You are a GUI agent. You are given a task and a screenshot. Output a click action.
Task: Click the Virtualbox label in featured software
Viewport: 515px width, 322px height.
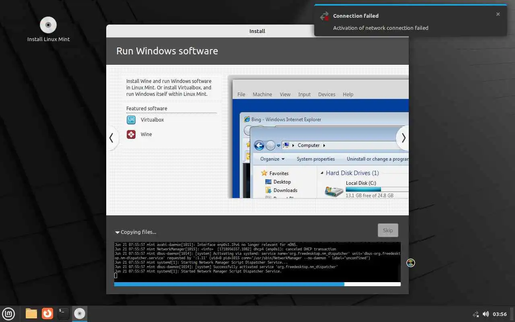152,120
